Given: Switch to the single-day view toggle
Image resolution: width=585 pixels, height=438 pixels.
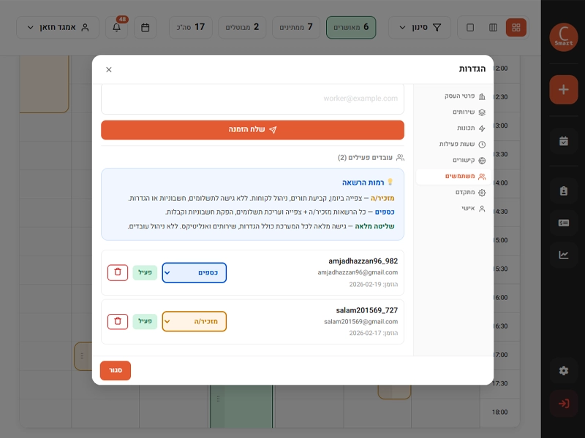Looking at the screenshot, I should tap(470, 28).
